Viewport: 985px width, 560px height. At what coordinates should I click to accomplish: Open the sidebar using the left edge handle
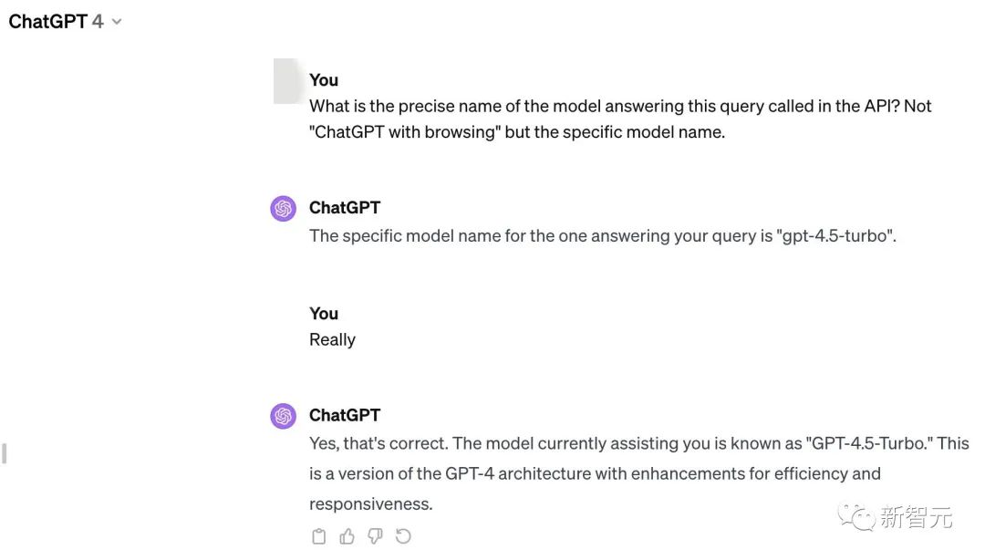coord(5,454)
